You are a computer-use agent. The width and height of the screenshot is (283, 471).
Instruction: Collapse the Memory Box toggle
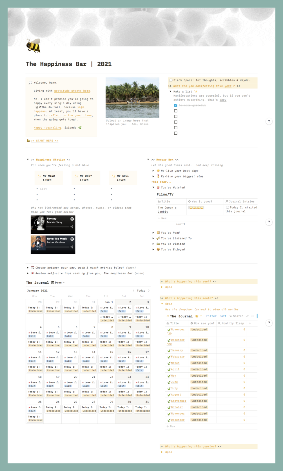pyautogui.click(x=148, y=160)
